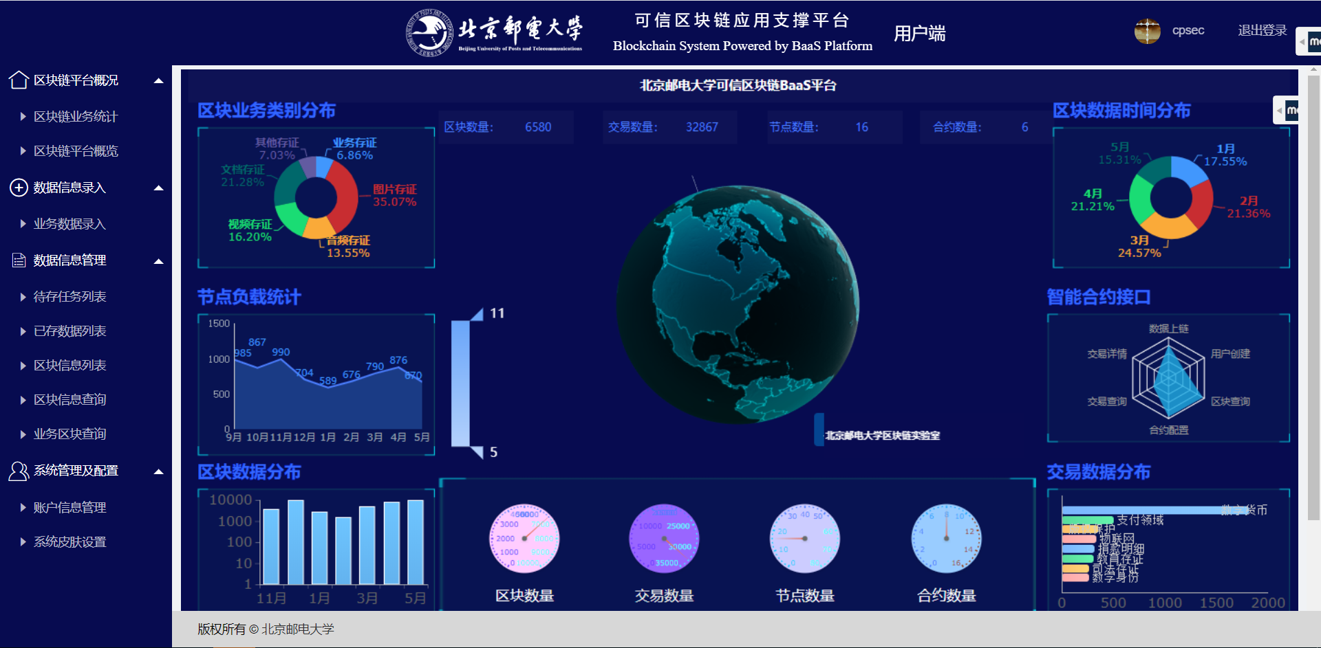This screenshot has height=648, width=1321.
Task: Click the 1月 17.55% label
Action: pyautogui.click(x=1225, y=155)
